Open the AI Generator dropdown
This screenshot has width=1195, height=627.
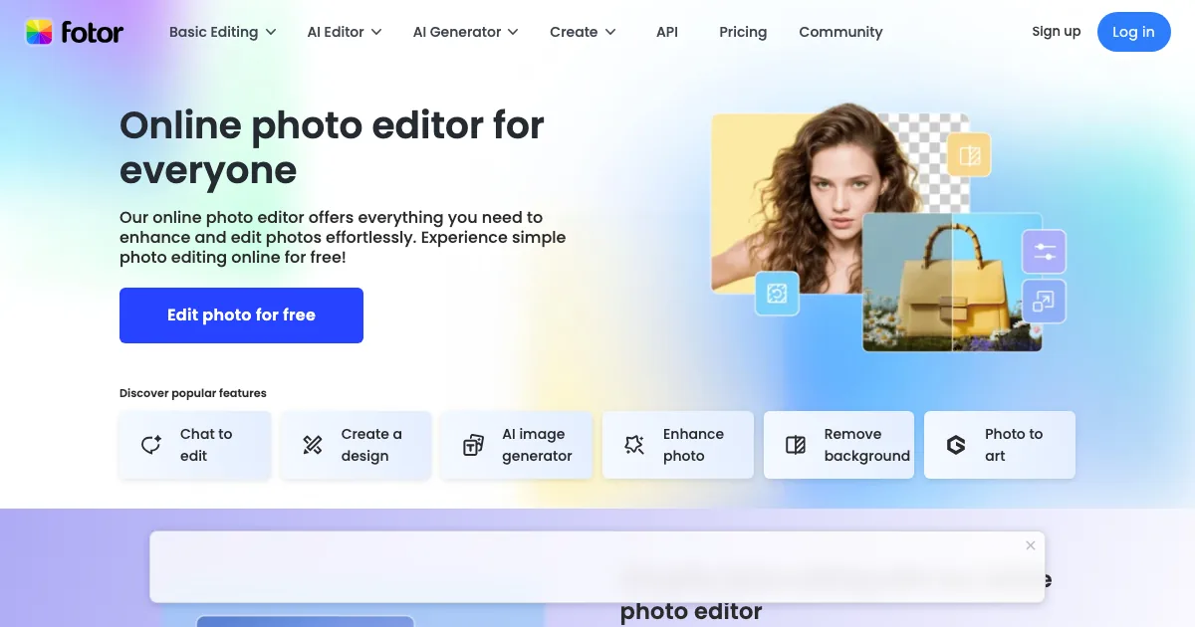(465, 32)
